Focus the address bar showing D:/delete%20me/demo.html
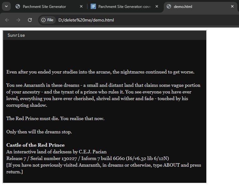The width and height of the screenshot is (239, 186). (x=127, y=20)
